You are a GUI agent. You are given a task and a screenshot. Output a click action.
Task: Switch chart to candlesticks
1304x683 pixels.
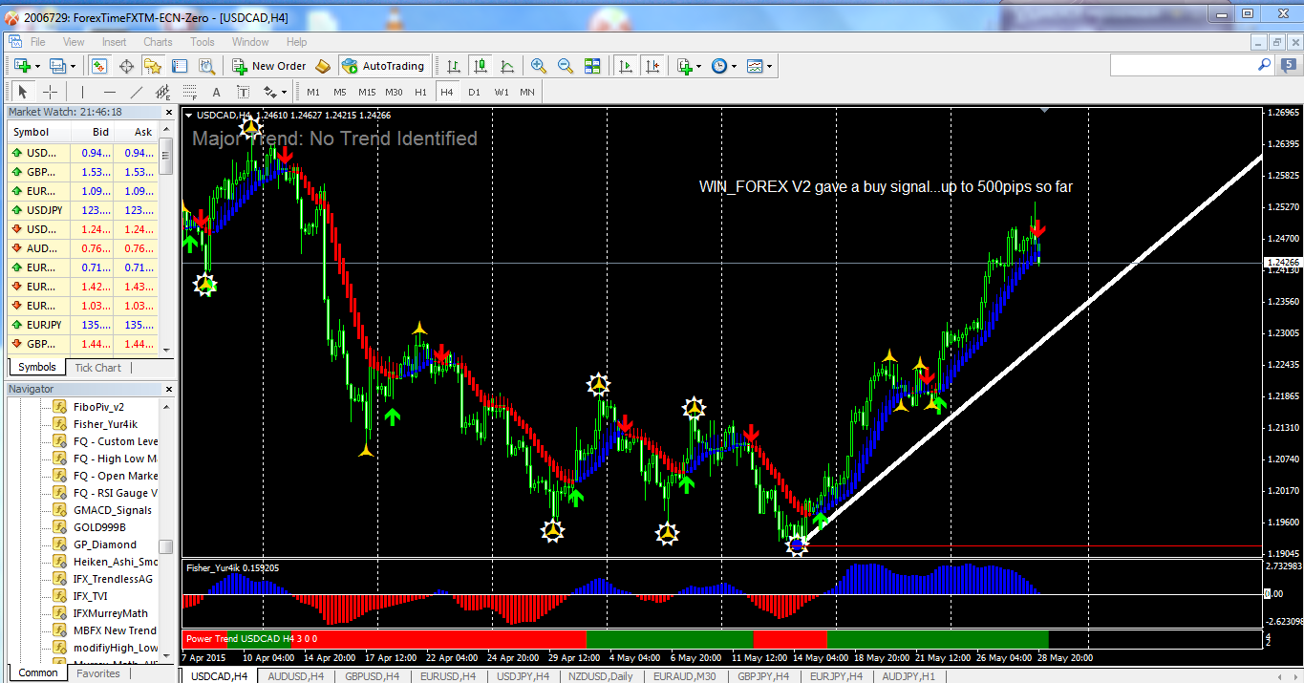pos(481,66)
